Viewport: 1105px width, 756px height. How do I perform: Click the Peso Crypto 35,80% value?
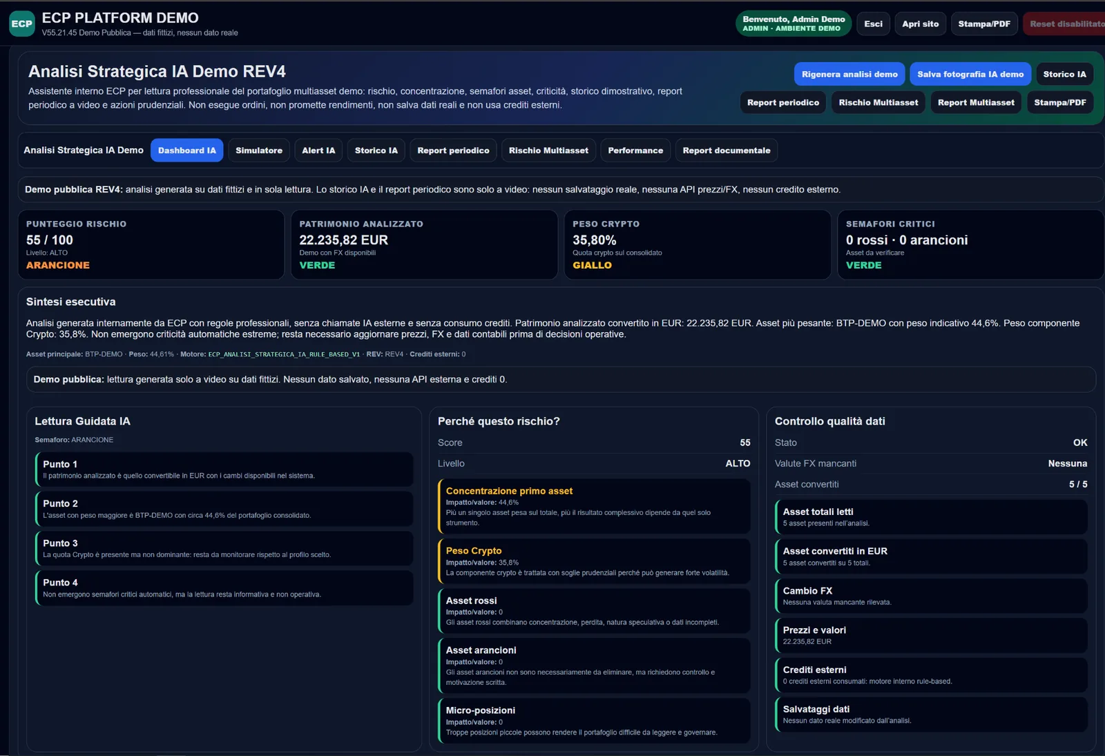[x=594, y=240]
